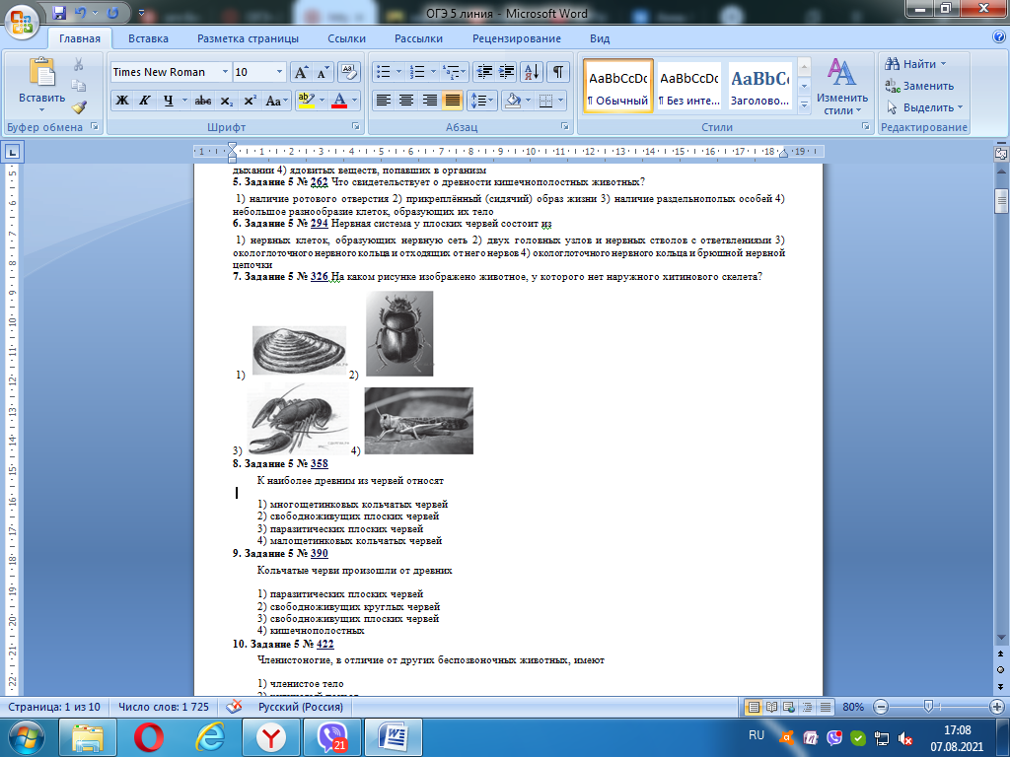The height and width of the screenshot is (757, 1010).
Task: Decrease paragraph indent
Action: [x=484, y=72]
